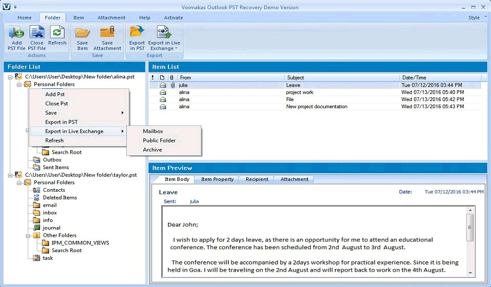491x287 pixels.
Task: Select Search Root under taylor.pst Other Folders
Action: point(67,250)
